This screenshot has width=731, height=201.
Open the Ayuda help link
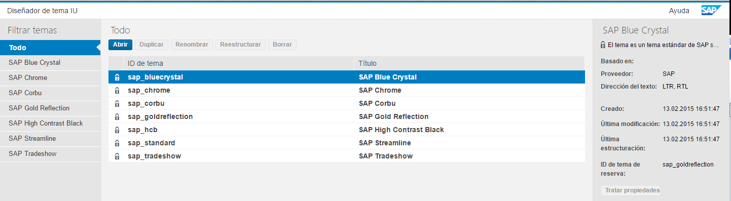coord(679,11)
